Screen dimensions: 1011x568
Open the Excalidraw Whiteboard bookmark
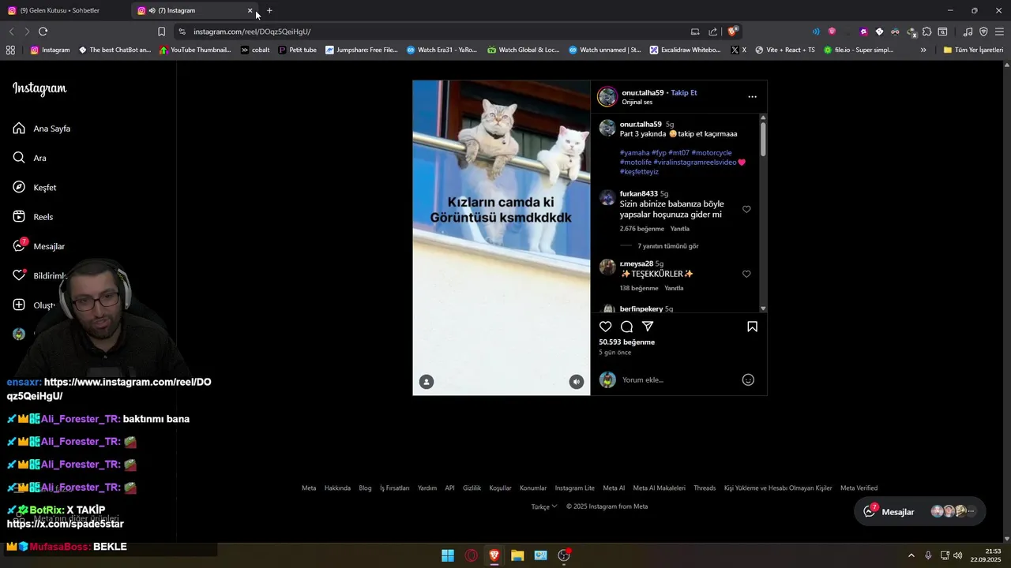pos(685,50)
